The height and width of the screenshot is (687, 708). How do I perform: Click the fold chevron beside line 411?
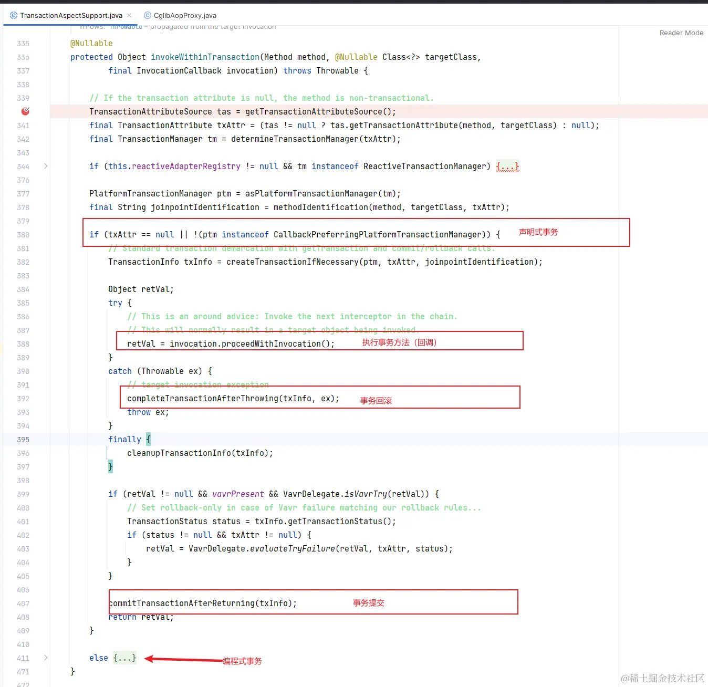45,657
